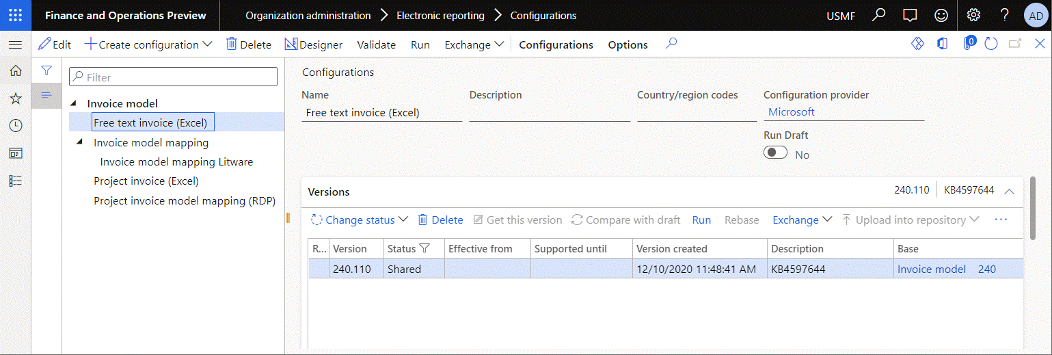Go to Home in the sidebar
Screen dimensions: 1052x355
point(15,70)
